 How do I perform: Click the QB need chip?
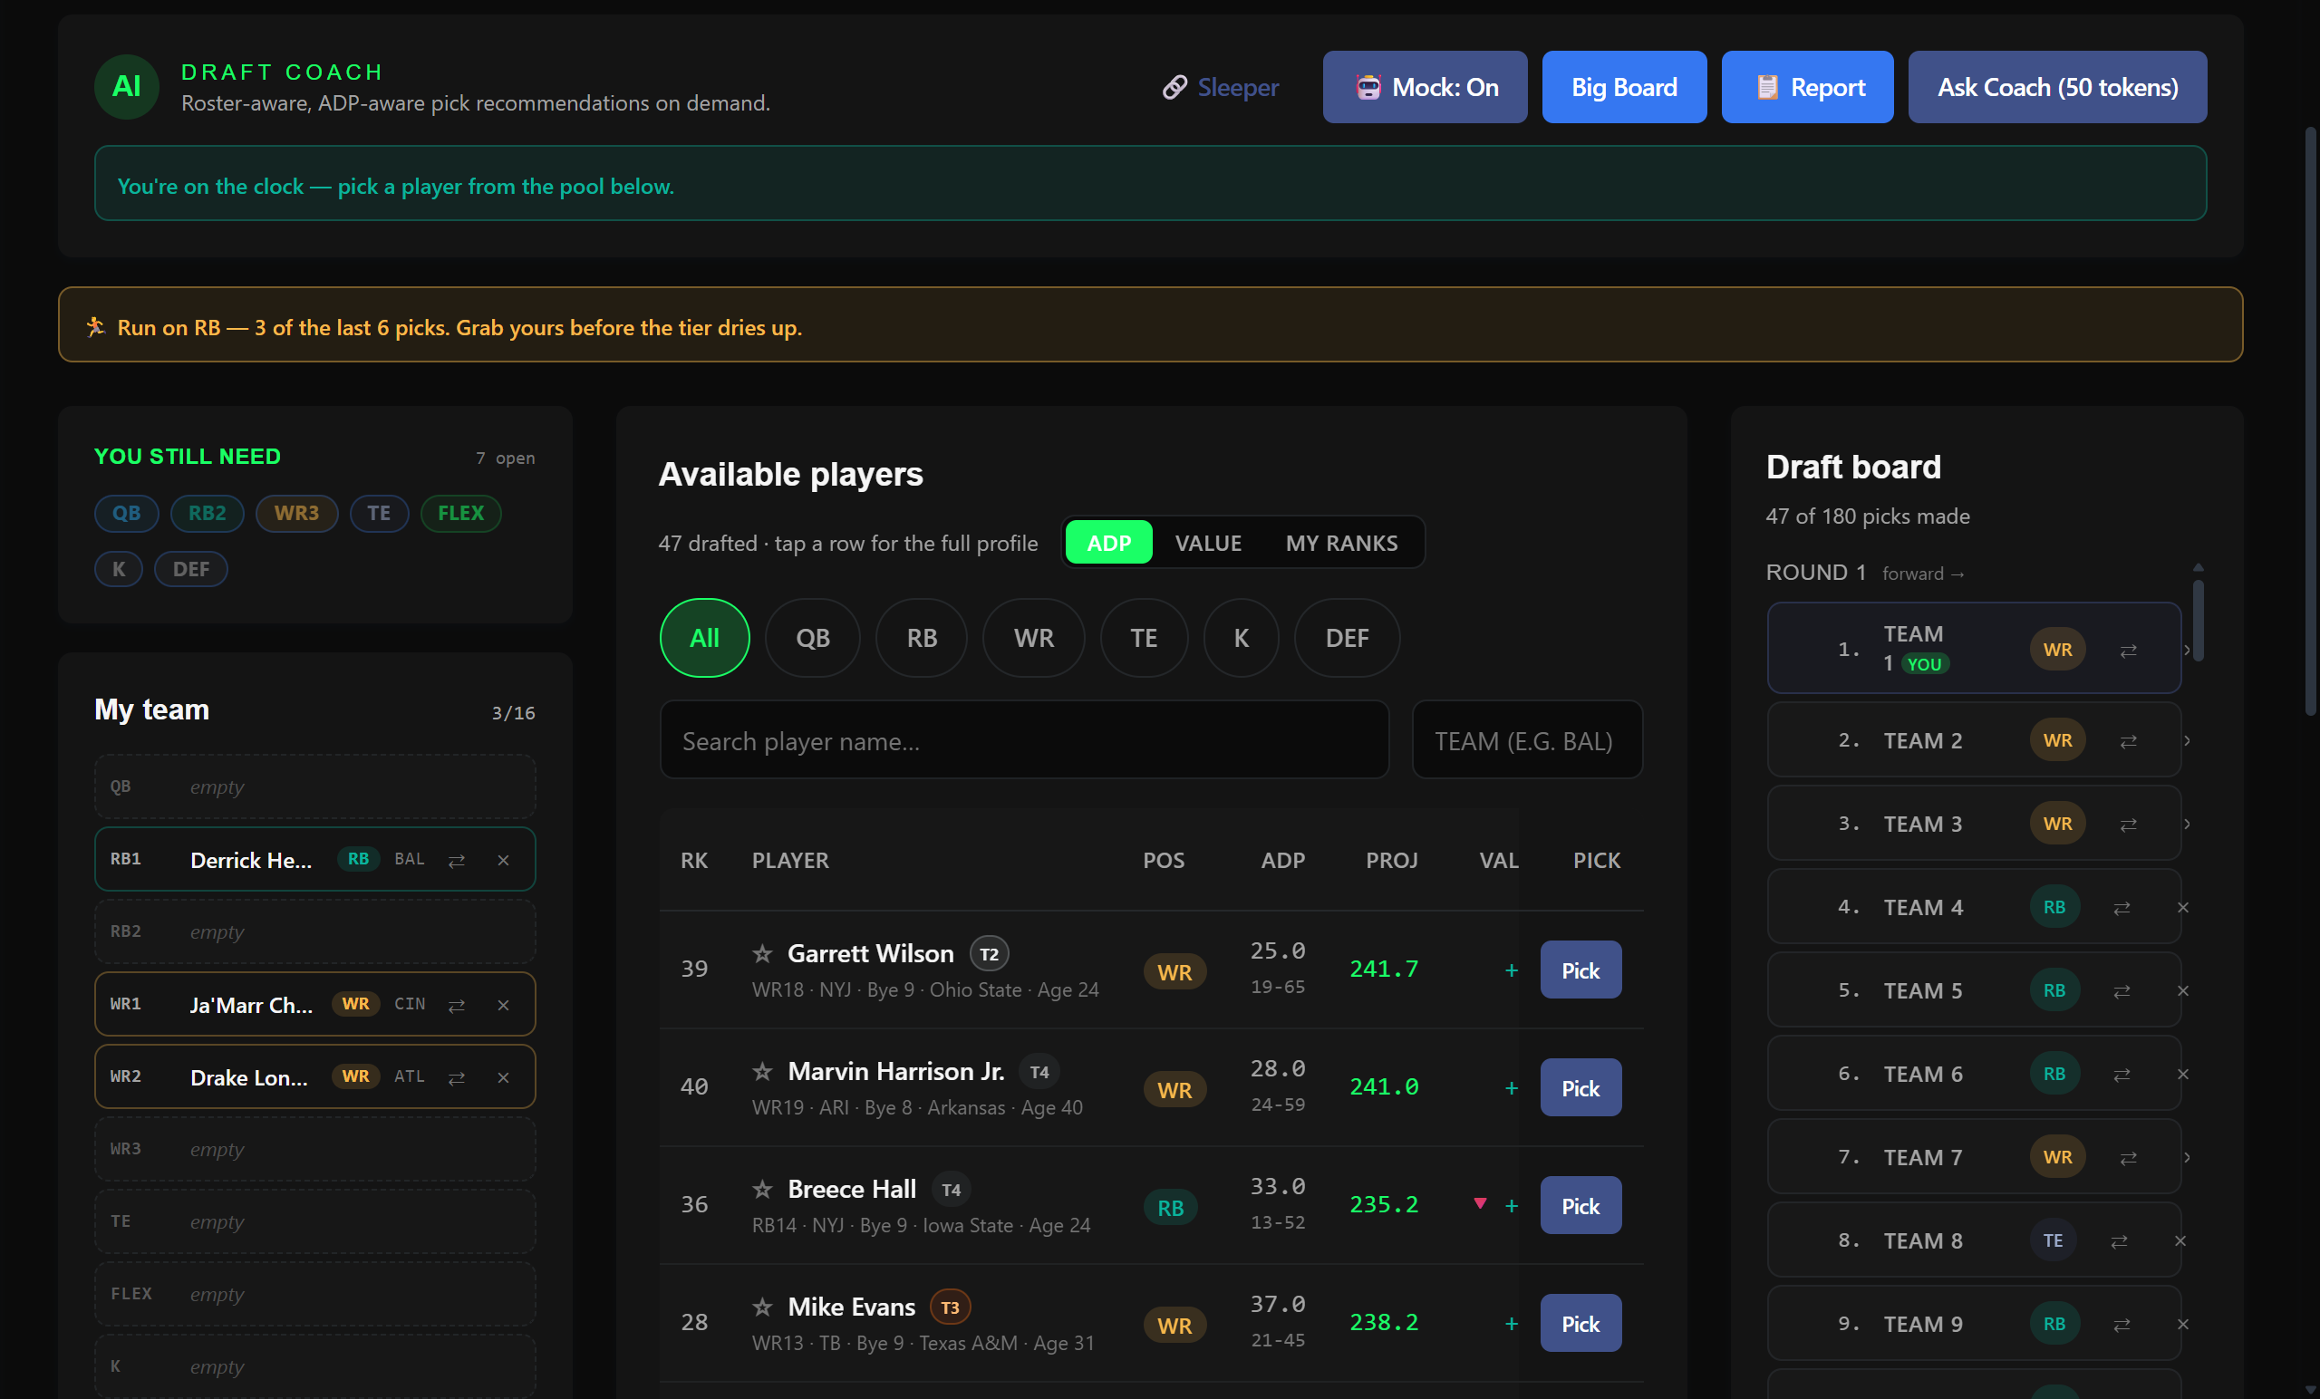126,513
